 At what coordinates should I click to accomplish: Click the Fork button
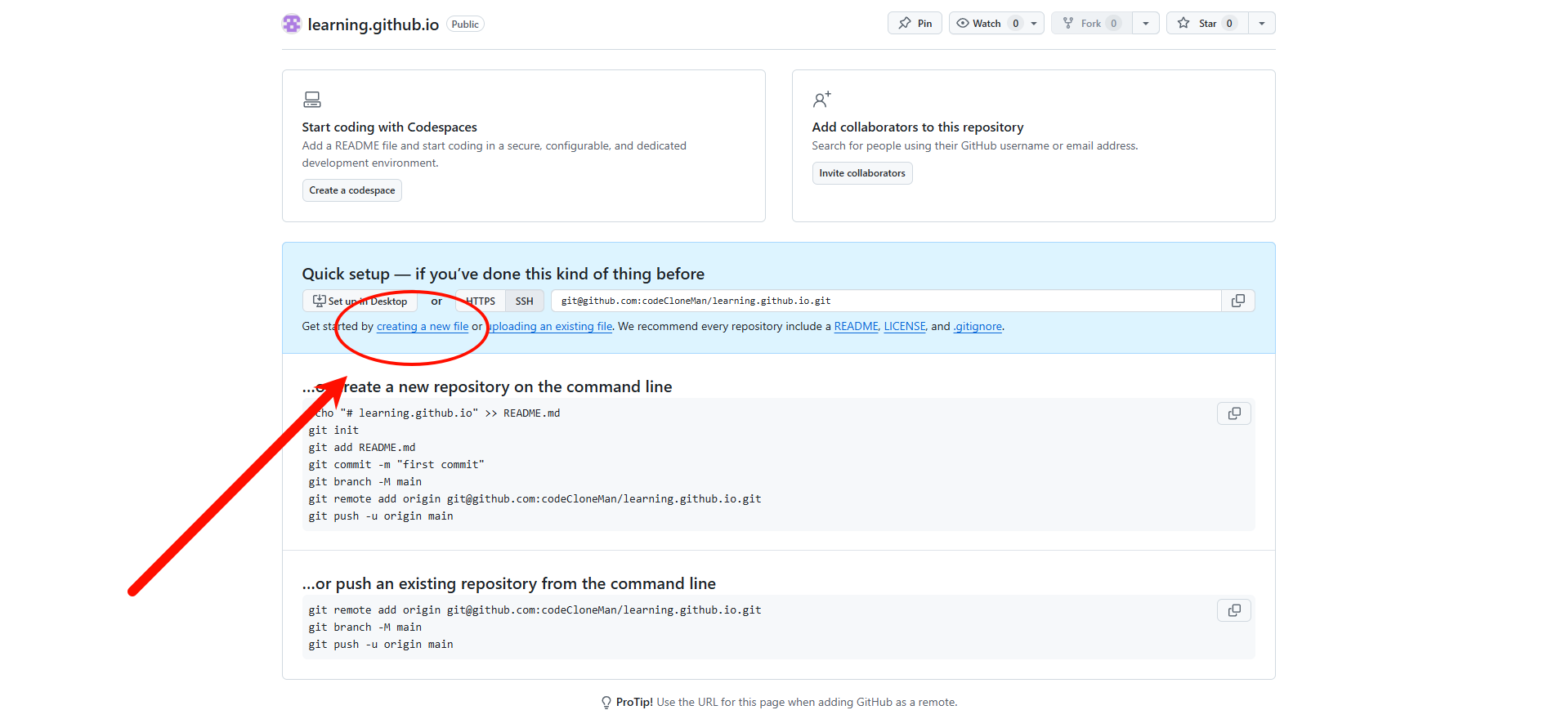coord(1091,23)
